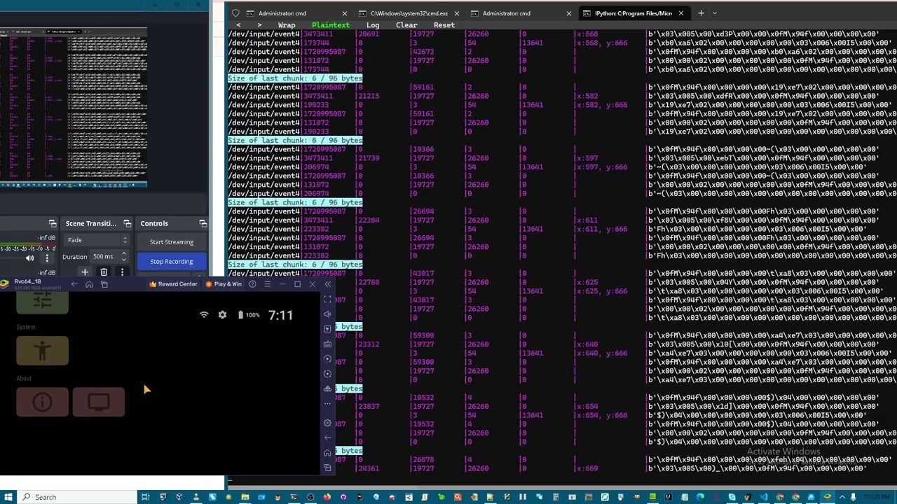The image size is (897, 504).
Task: Click terminal shield admin icon
Action: (x=235, y=13)
